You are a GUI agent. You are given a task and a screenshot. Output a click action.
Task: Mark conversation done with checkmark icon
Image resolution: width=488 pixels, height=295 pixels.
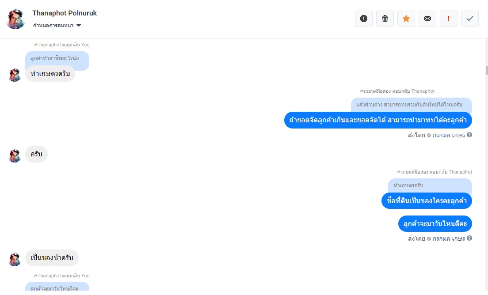(469, 19)
